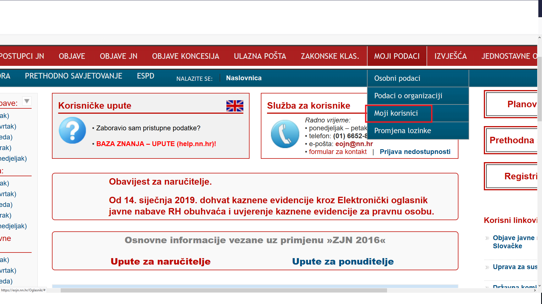Click Prijava nedostupnosti link

click(x=415, y=152)
